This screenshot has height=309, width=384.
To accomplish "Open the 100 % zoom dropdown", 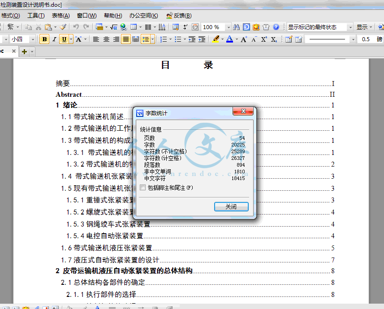I will coord(229,27).
